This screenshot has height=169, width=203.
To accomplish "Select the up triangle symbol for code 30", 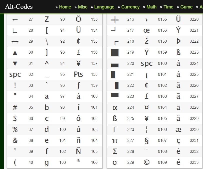I will (15, 52).
